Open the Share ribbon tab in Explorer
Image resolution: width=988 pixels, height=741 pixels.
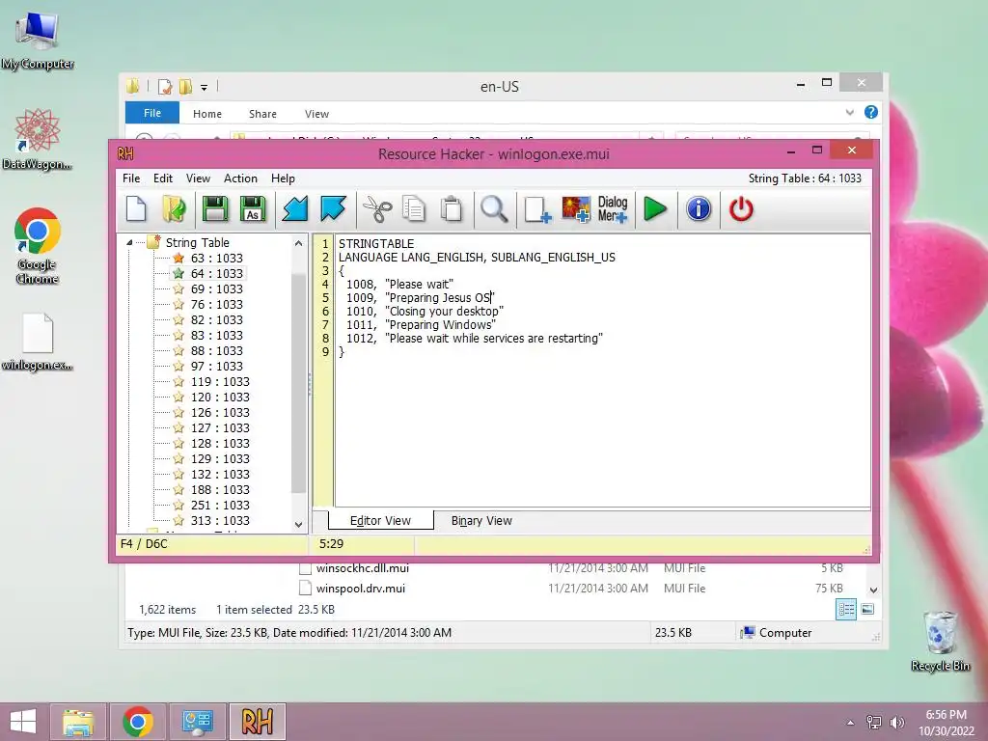[262, 114]
